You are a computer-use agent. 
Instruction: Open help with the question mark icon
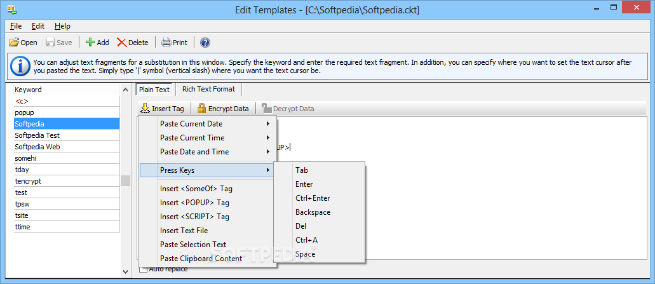(205, 43)
